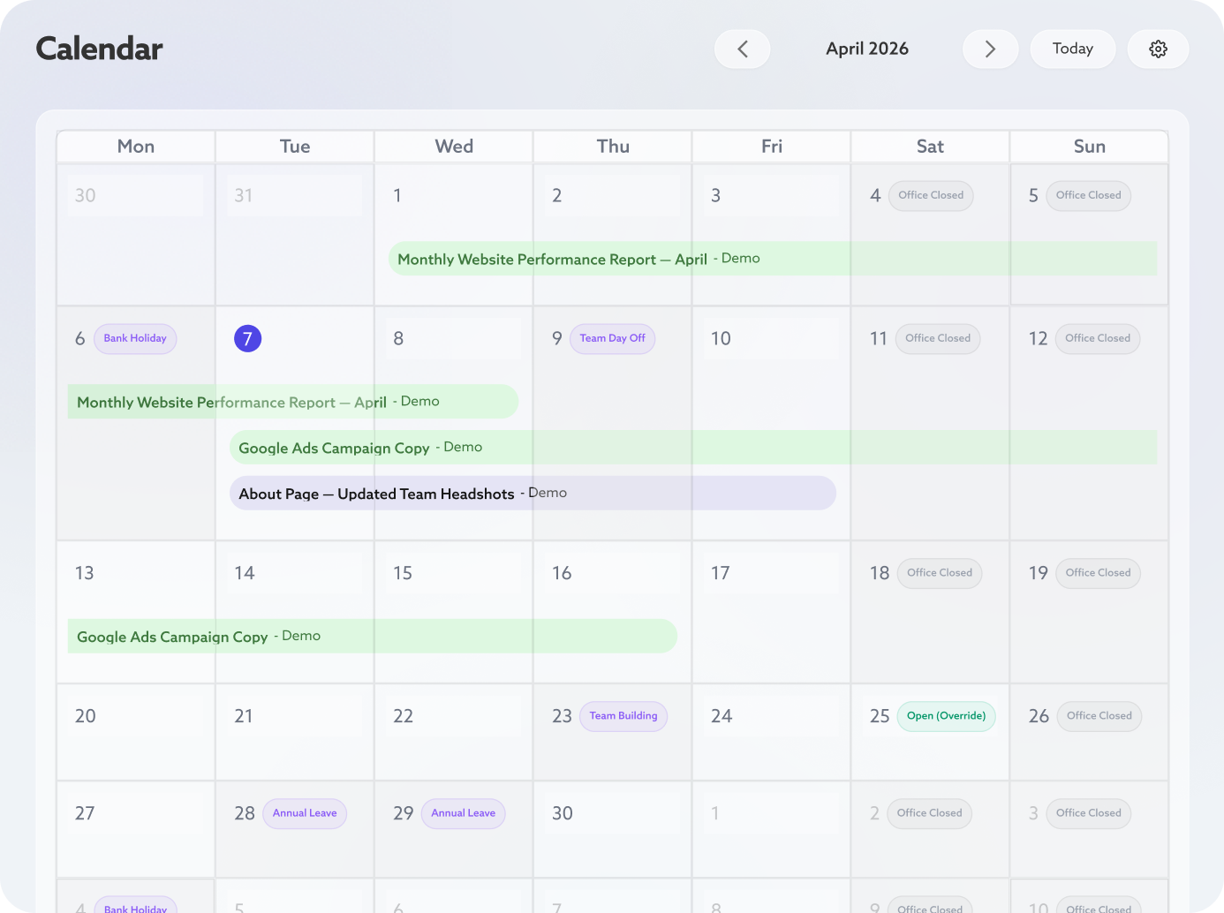Click Office Closed tag on May 2
Screen dimensions: 1224x913
pyautogui.click(x=930, y=813)
